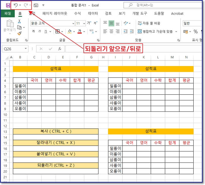Open the 데이터 tab
This screenshot has height=185, width=205.
point(93,13)
